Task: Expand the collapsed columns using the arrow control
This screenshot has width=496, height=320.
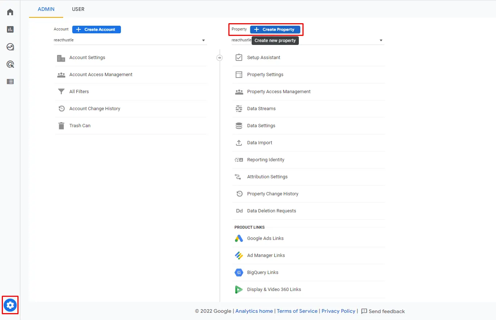Action: [x=219, y=57]
